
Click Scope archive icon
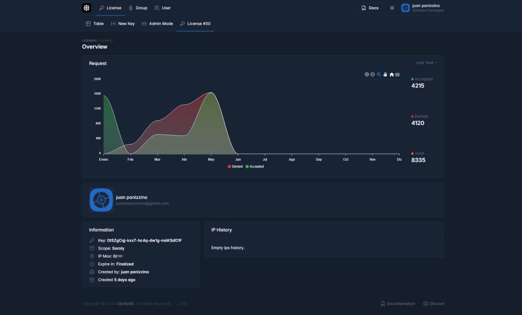pyautogui.click(x=92, y=248)
